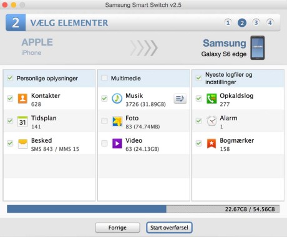Viewport: 287px width, 237px height.
Task: Click the Multimedie header label
Action: [126, 79]
